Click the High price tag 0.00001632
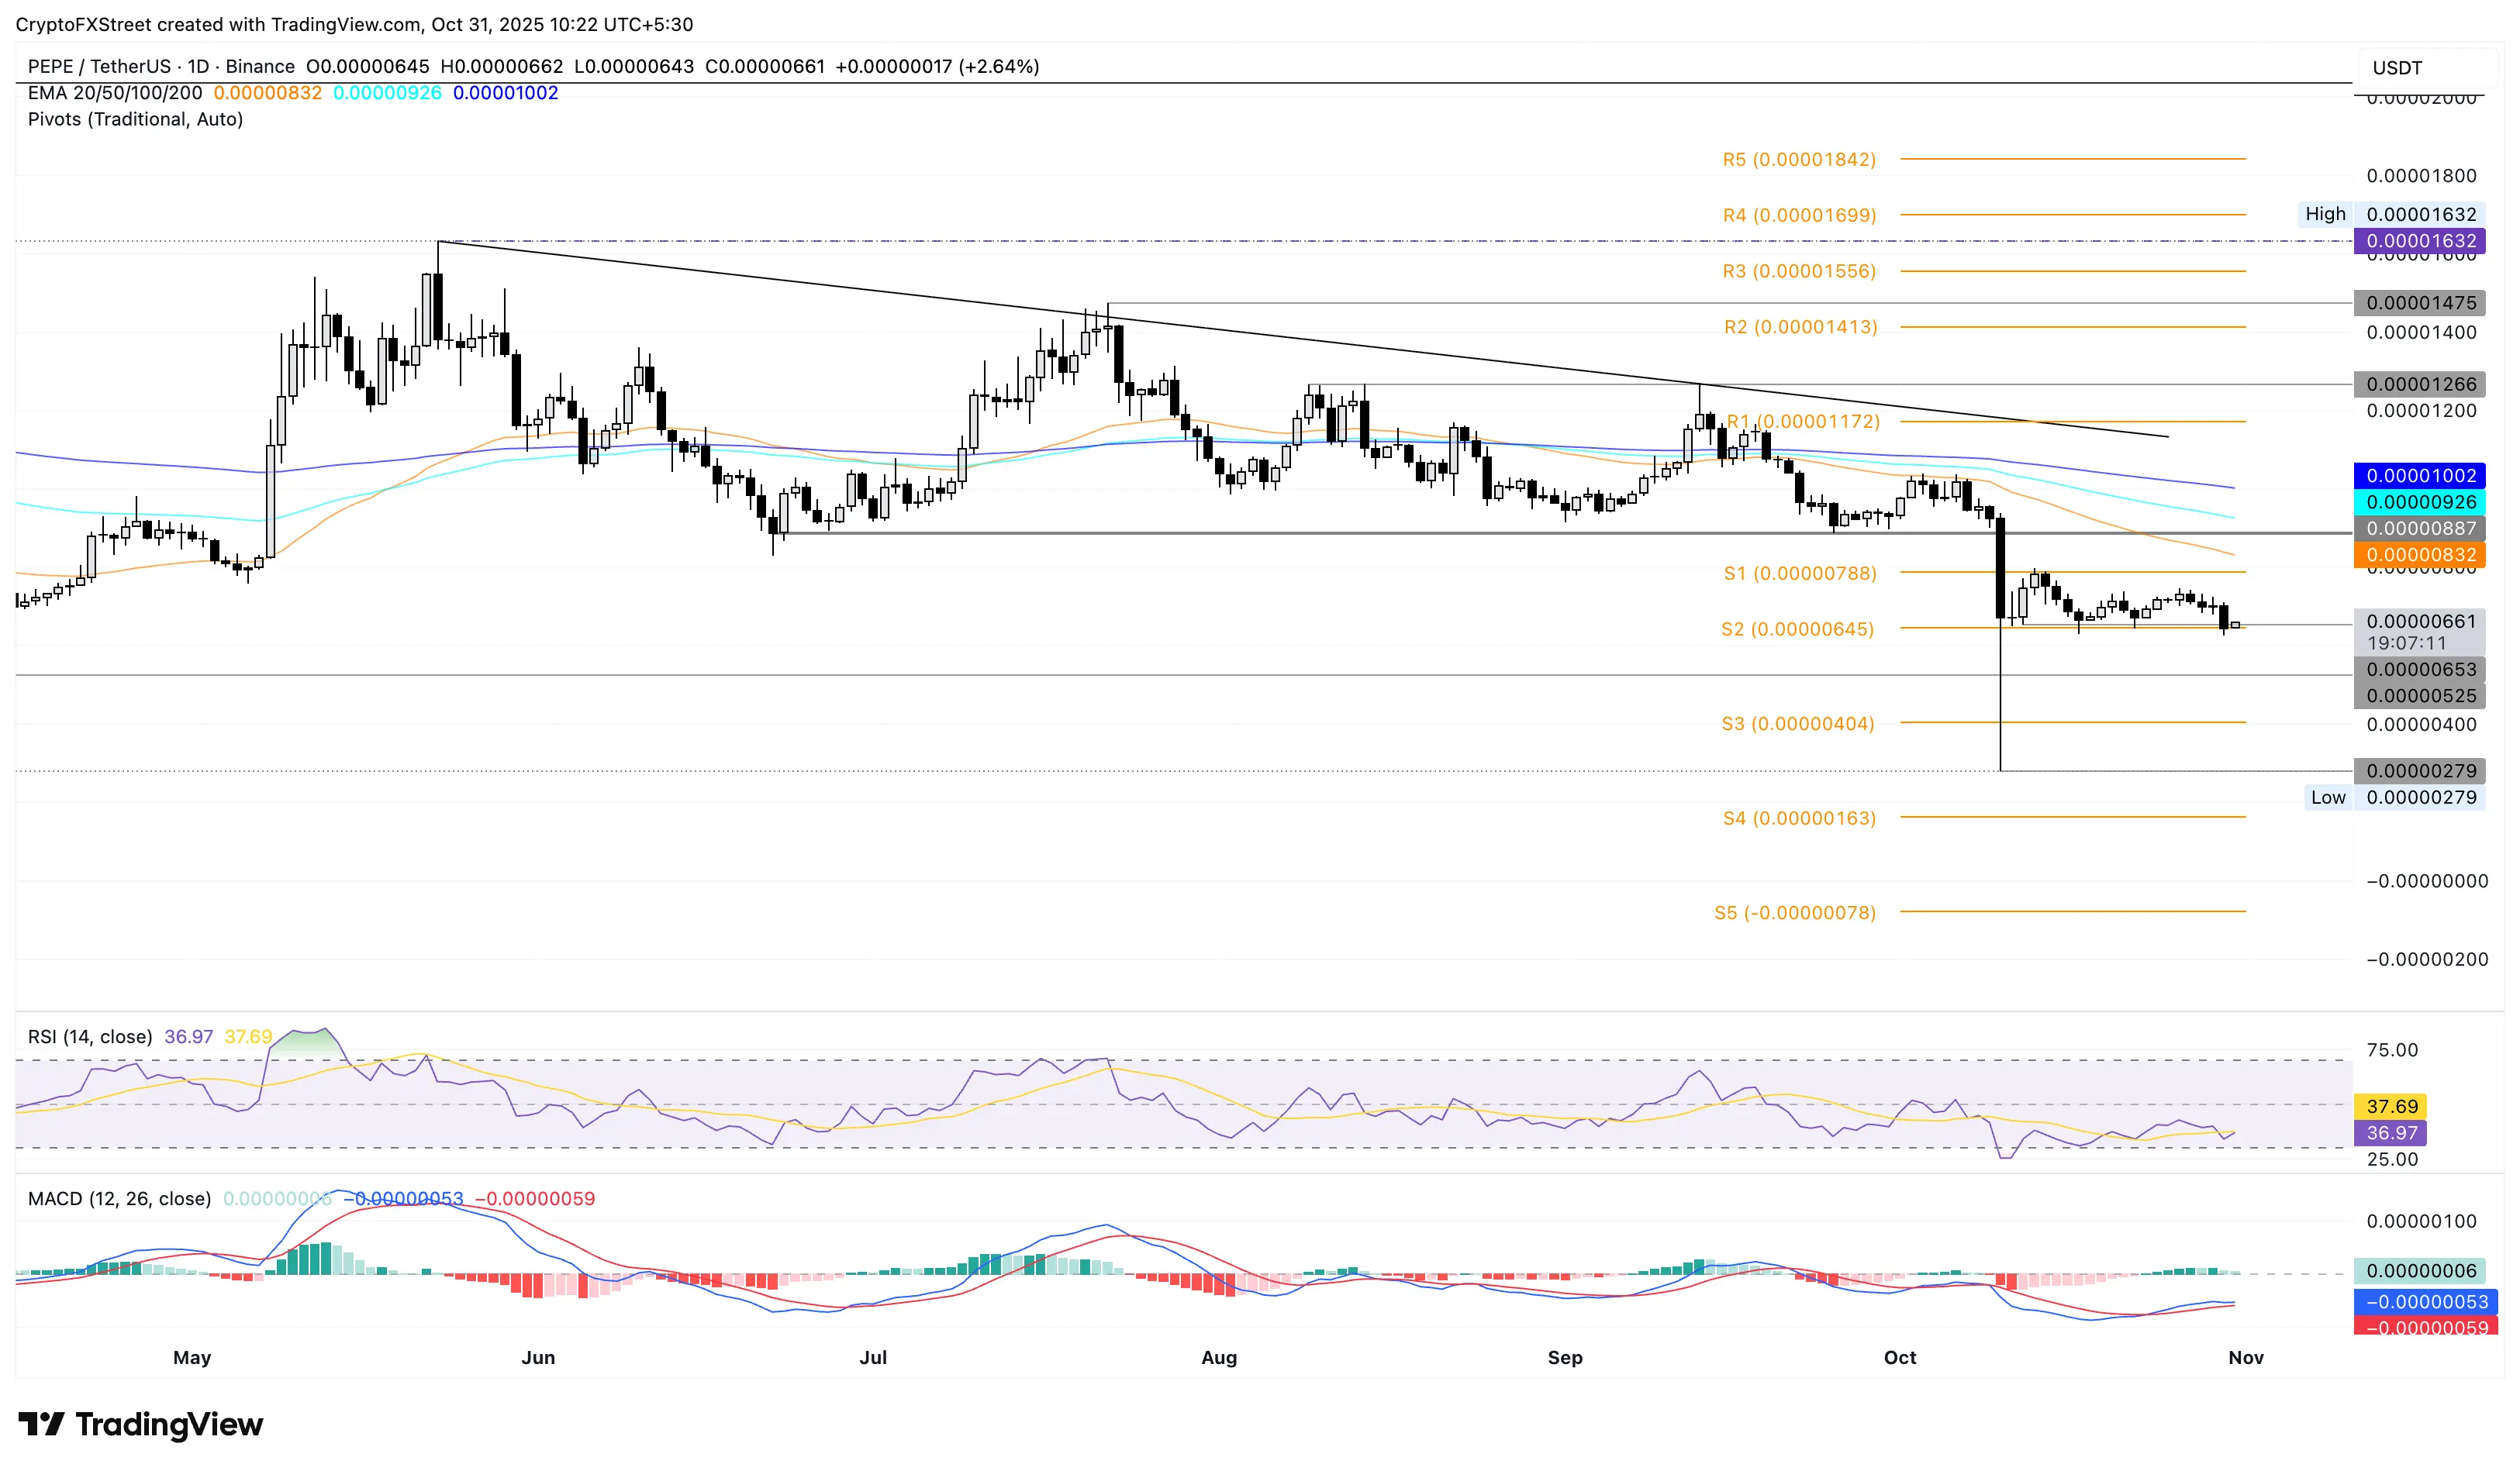Image resolution: width=2520 pixels, height=1471 pixels. 2420,213
